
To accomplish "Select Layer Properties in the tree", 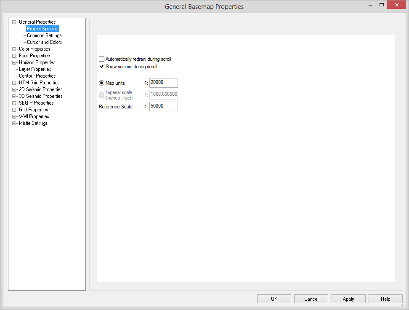I will click(x=35, y=69).
